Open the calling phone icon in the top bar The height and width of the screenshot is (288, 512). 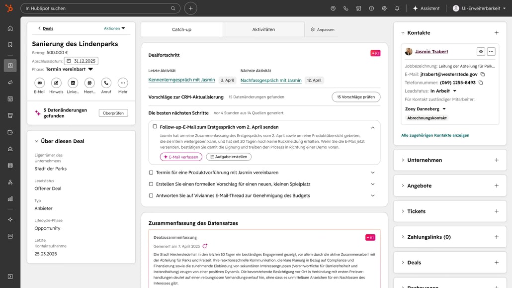point(346,8)
